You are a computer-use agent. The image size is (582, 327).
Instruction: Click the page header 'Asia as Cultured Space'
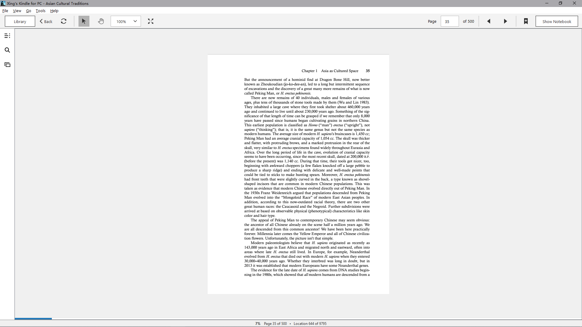coord(340,71)
